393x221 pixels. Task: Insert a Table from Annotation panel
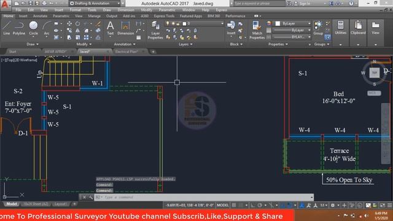pyautogui.click(x=139, y=37)
